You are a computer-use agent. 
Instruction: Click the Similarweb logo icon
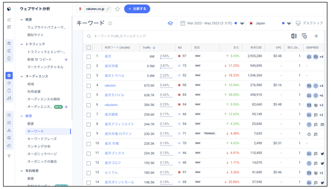click(9, 9)
